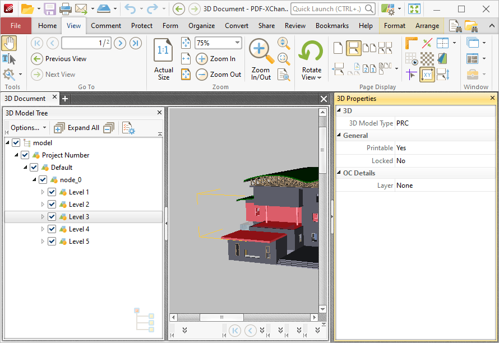Open a new document tab with plus button
The height and width of the screenshot is (343, 499).
pos(65,99)
